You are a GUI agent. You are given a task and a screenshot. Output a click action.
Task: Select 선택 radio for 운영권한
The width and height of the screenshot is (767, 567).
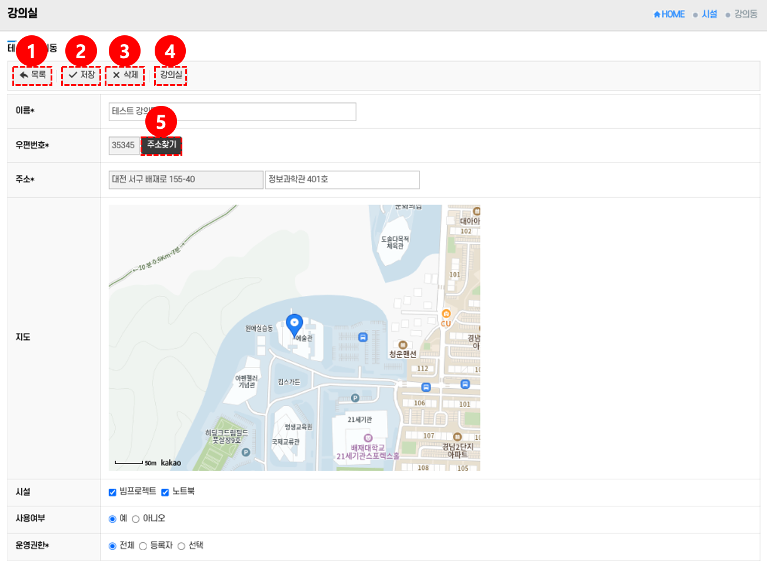point(181,546)
